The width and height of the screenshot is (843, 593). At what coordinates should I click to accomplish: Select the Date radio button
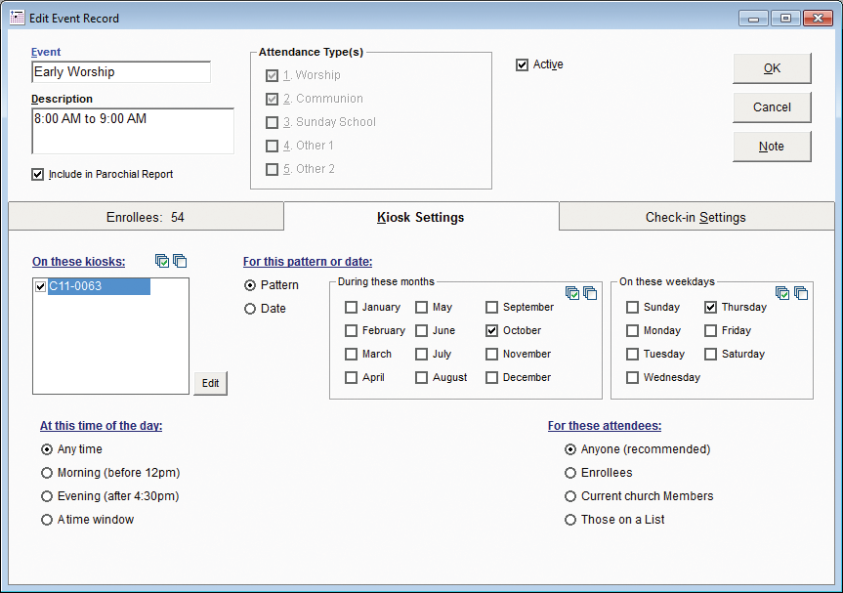point(250,309)
